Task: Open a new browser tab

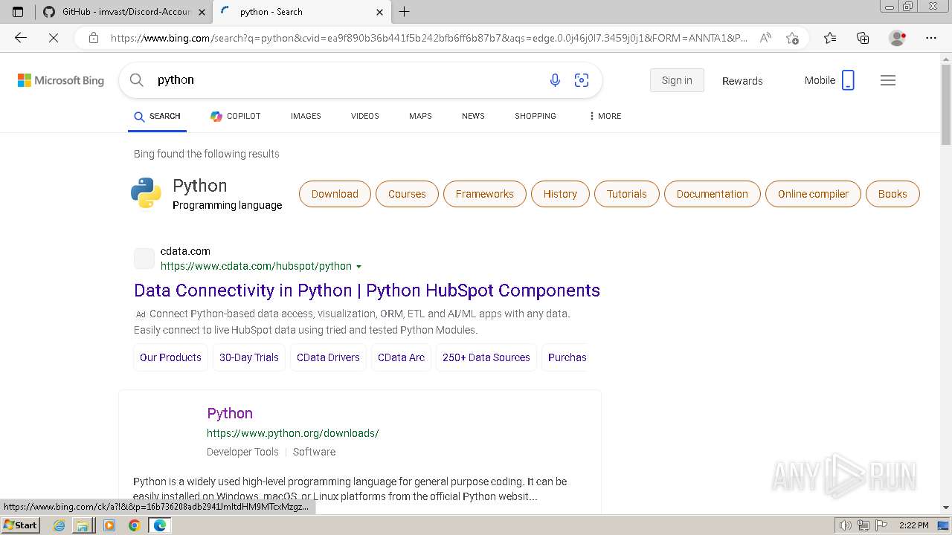Action: [405, 12]
